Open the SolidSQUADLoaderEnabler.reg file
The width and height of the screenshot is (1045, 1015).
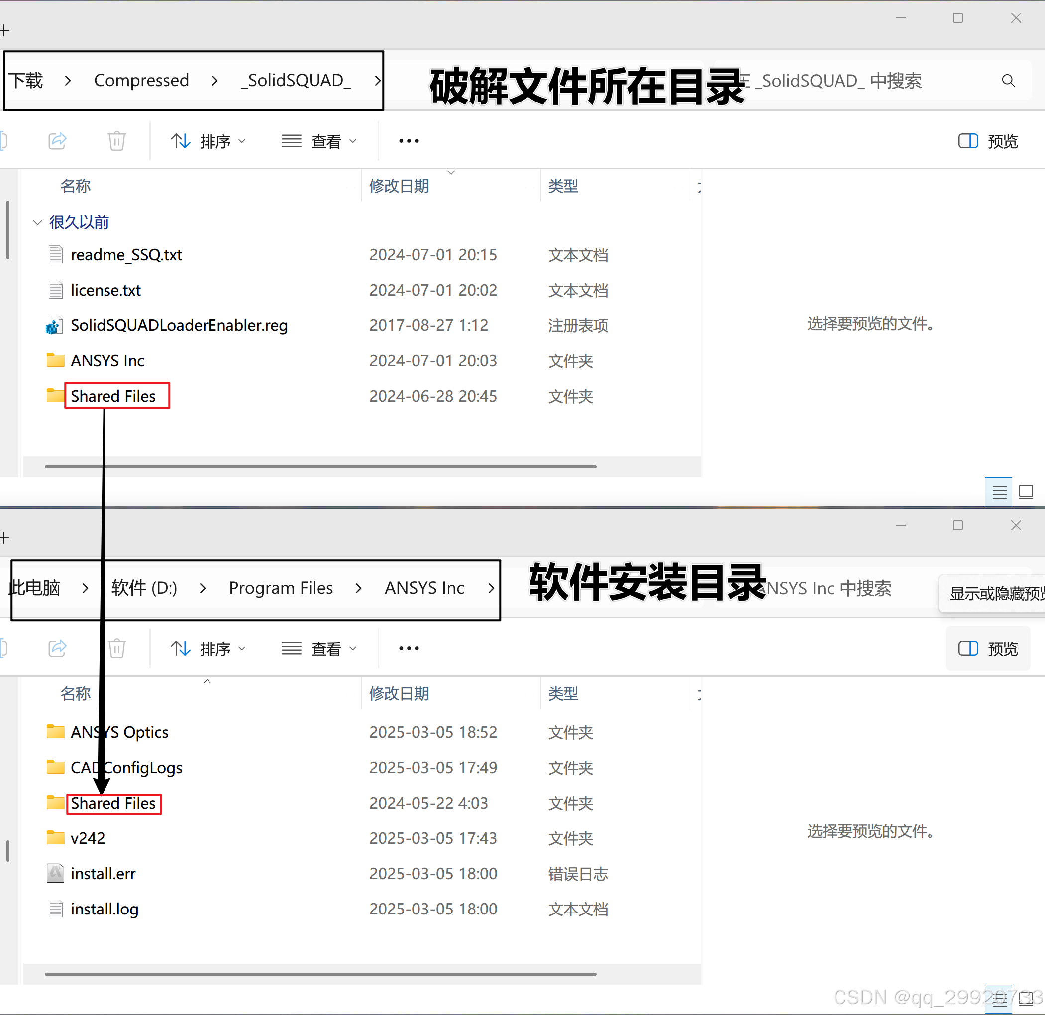pos(179,325)
